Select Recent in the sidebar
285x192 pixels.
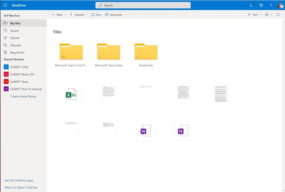[24, 31]
